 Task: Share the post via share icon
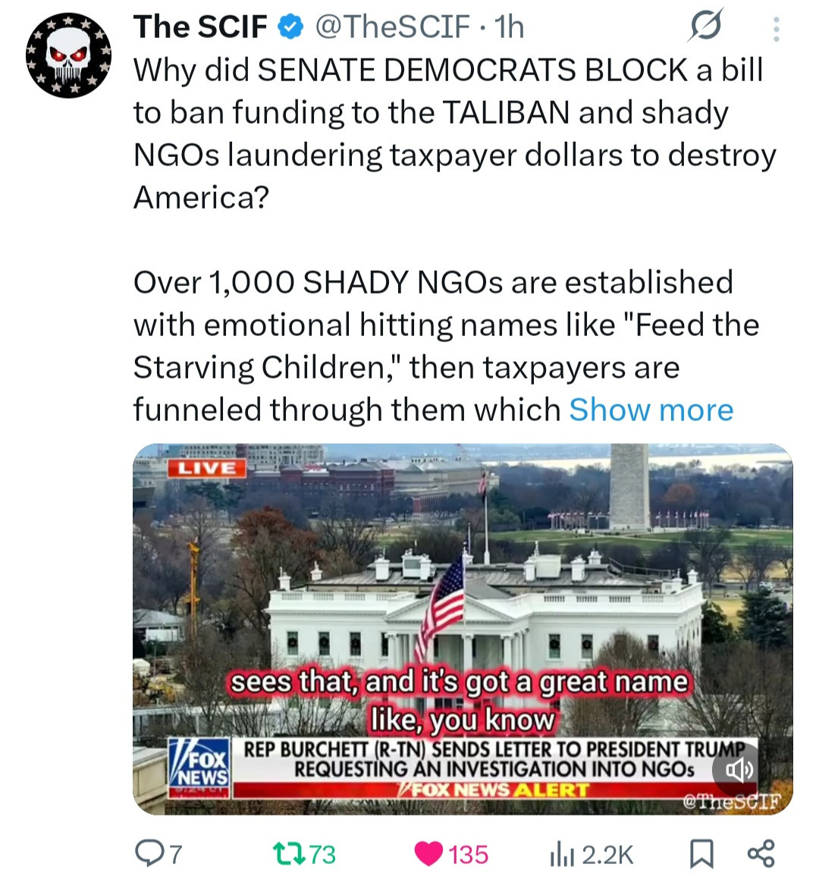click(x=761, y=854)
